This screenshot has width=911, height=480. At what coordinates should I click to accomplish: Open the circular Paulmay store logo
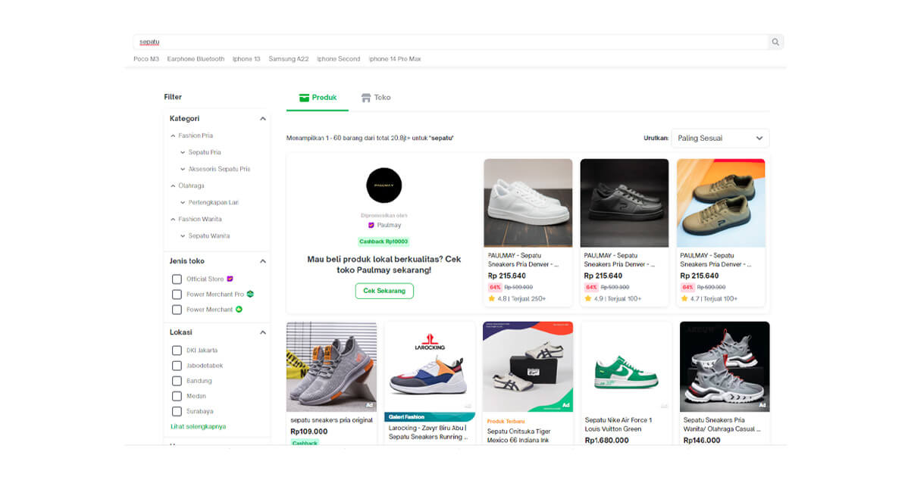(384, 185)
